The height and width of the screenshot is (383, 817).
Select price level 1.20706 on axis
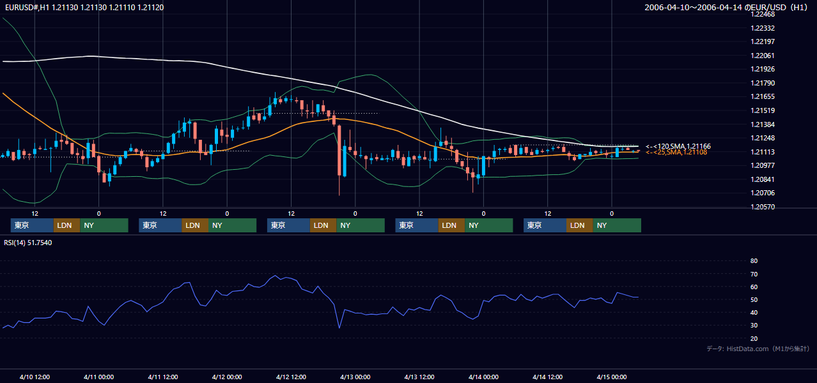[761, 193]
